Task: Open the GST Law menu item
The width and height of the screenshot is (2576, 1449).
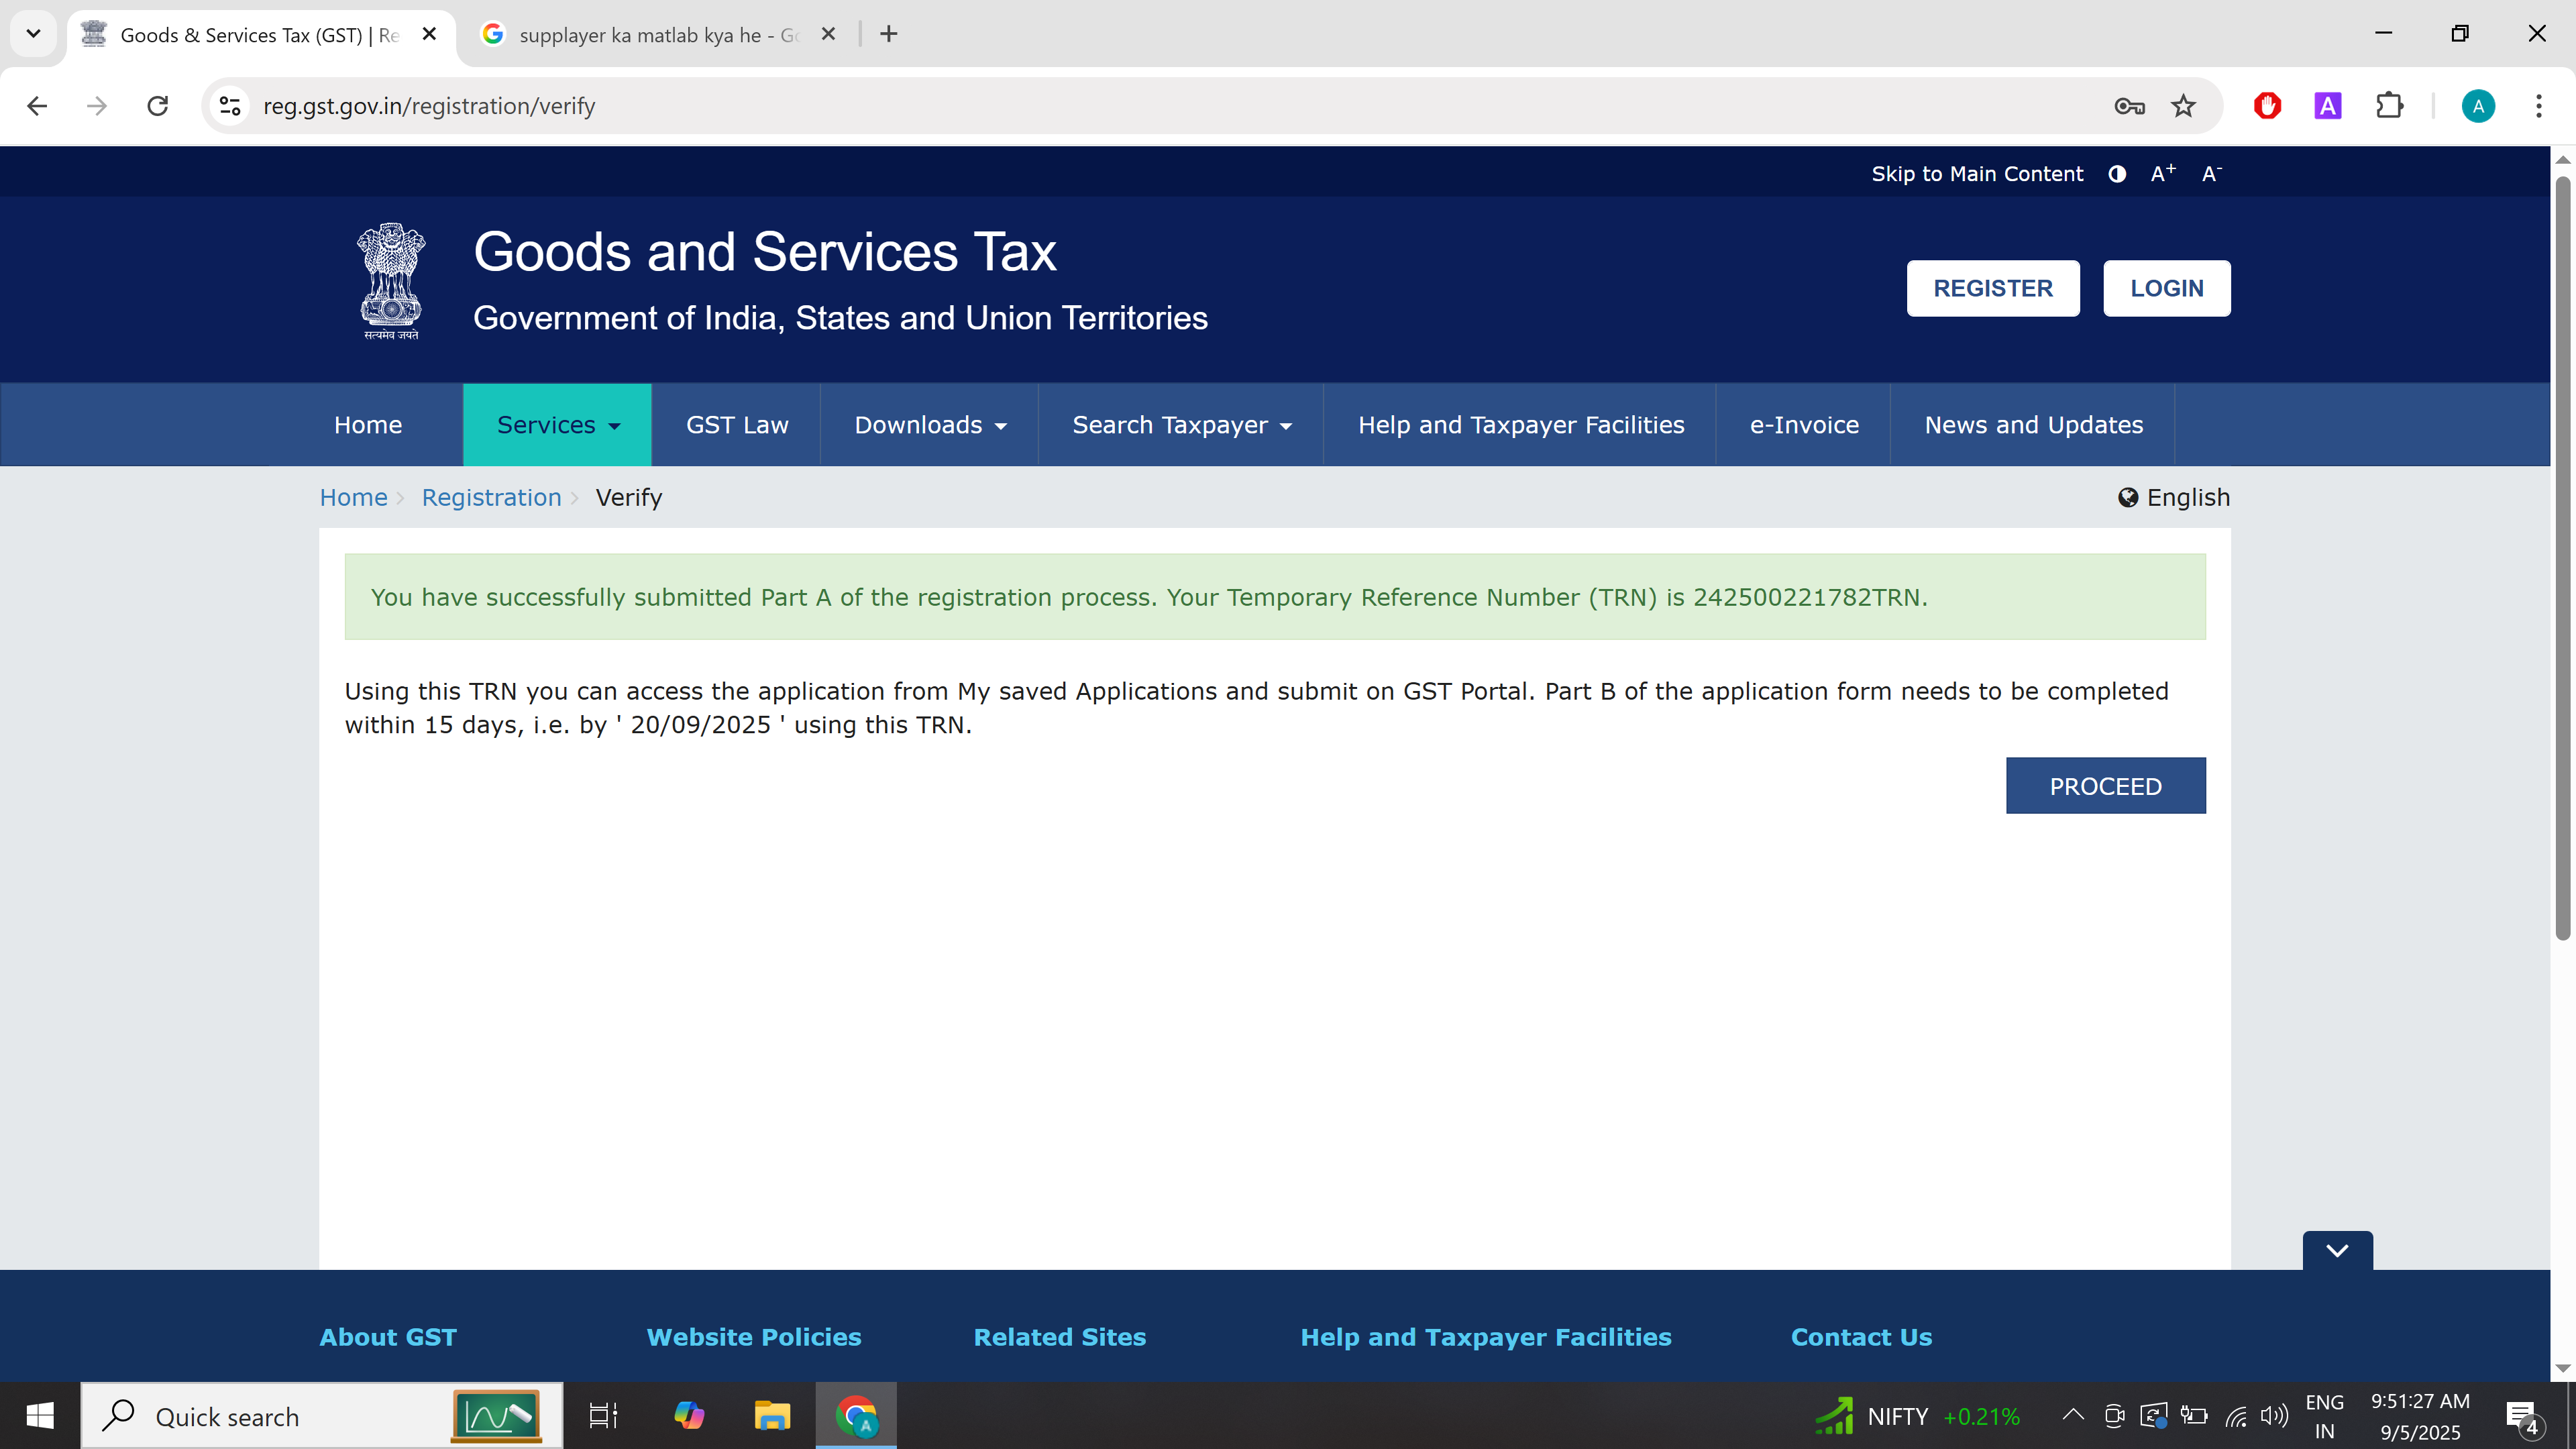Action: [x=736, y=425]
